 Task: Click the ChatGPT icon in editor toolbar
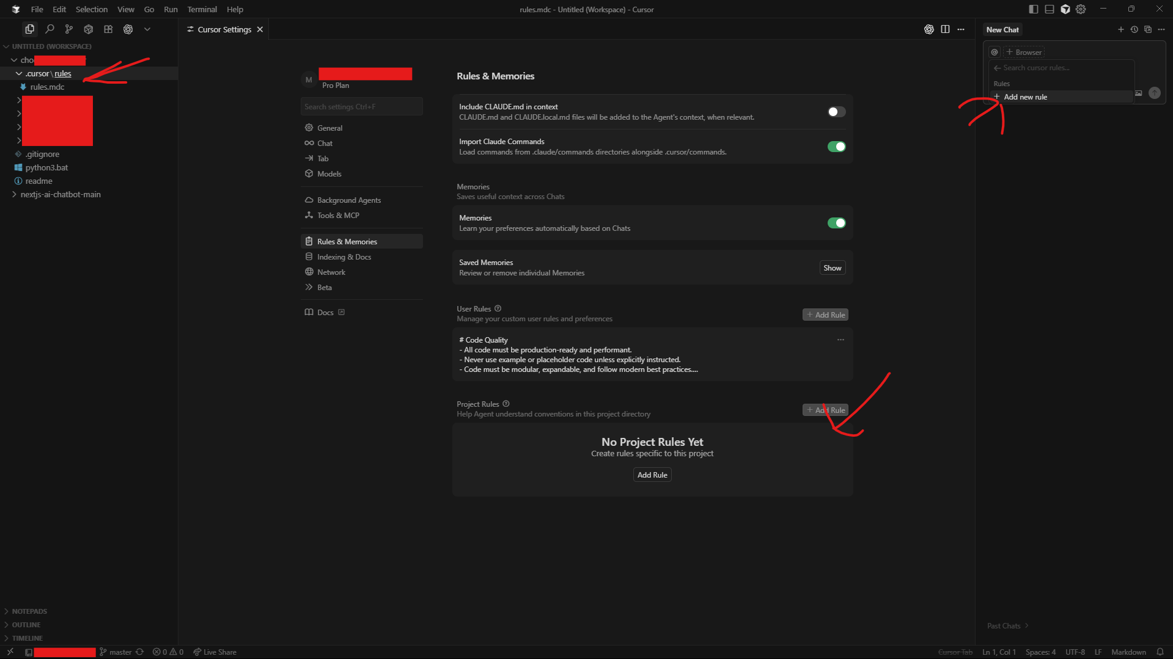click(929, 29)
